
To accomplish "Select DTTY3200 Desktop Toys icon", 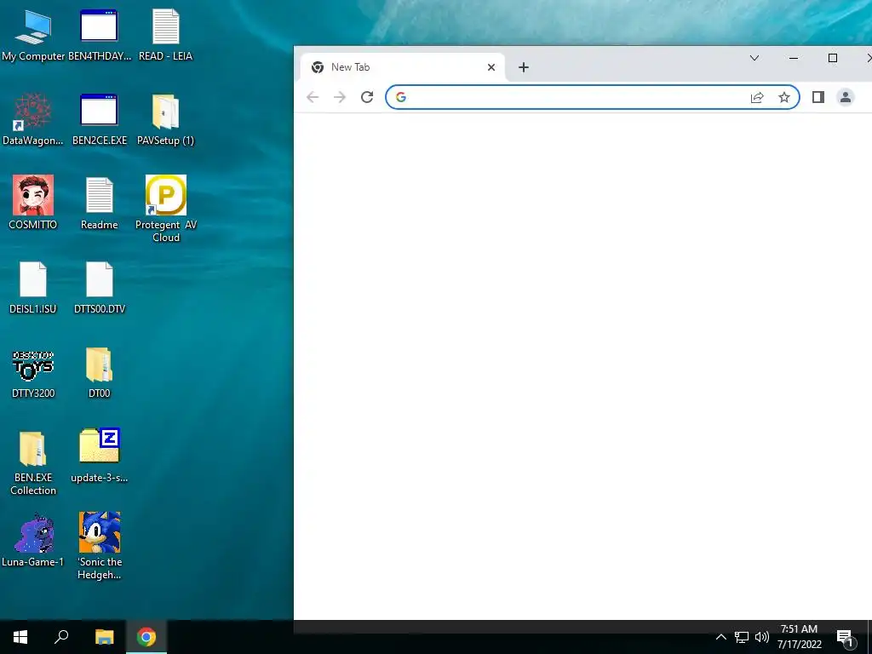I will [x=33, y=374].
